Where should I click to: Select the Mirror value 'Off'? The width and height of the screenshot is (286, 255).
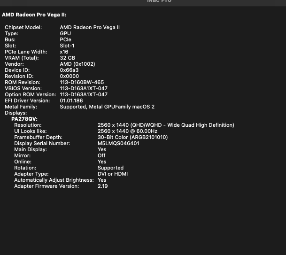[x=101, y=156]
